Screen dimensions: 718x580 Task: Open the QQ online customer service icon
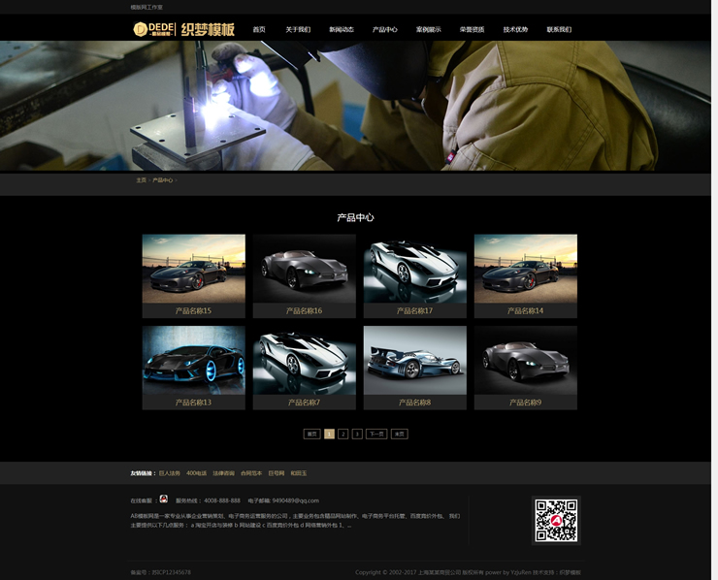[164, 499]
